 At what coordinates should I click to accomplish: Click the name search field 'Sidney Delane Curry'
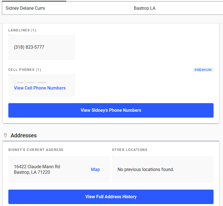tap(66, 8)
